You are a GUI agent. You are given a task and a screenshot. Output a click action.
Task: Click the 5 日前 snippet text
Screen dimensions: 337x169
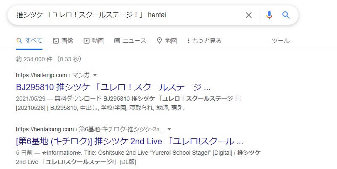click(x=24, y=153)
